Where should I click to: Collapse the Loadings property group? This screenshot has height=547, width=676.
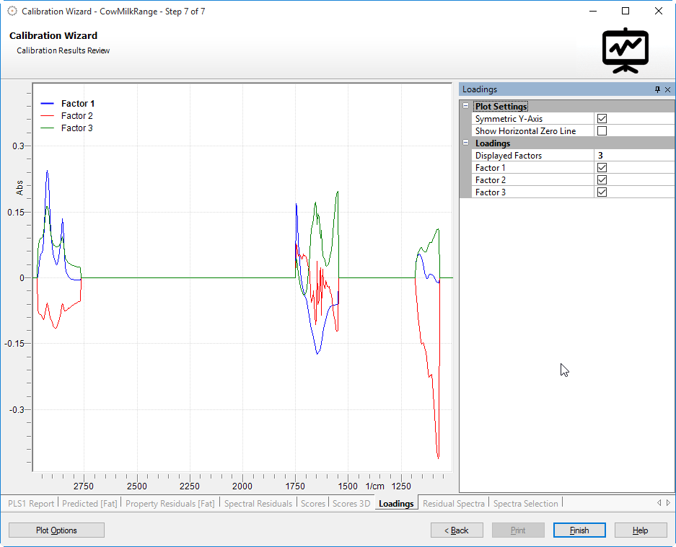point(466,143)
